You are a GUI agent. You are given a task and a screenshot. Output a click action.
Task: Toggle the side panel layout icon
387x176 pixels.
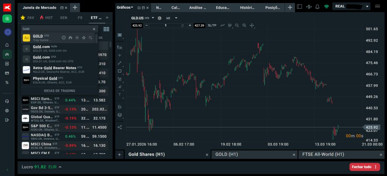(x=300, y=6)
